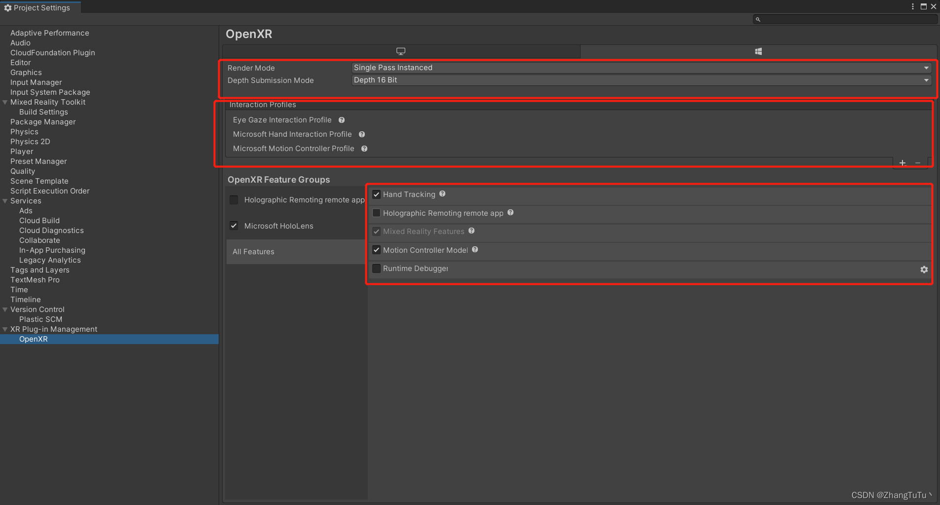This screenshot has width=940, height=505.
Task: Open help for Microsoft Motion Controller Profile
Action: tap(364, 149)
